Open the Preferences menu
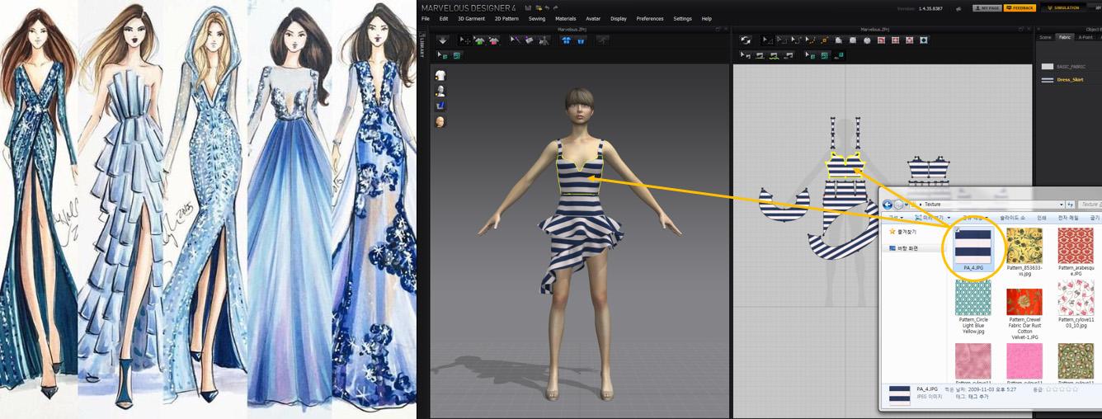1102x419 pixels. point(650,18)
